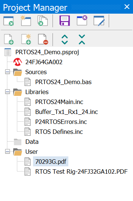Click the Collapse All tree arrows icon

[82, 39]
